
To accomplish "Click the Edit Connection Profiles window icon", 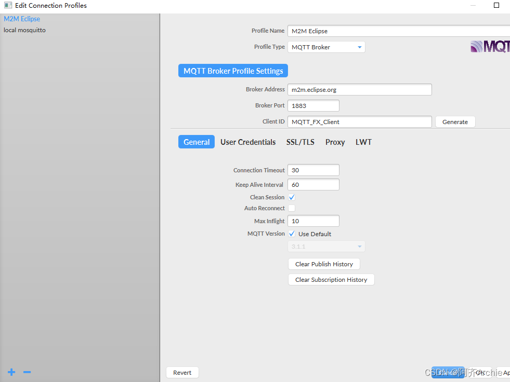I will click(x=8, y=5).
